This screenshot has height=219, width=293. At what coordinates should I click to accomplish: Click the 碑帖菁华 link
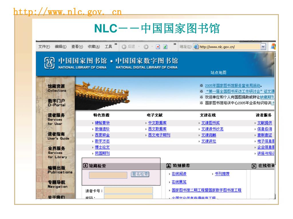102,123
